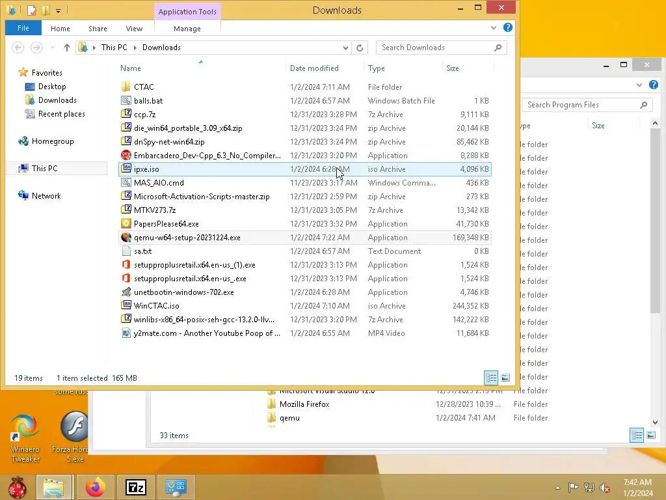Open the View ribbon tab

click(x=134, y=29)
